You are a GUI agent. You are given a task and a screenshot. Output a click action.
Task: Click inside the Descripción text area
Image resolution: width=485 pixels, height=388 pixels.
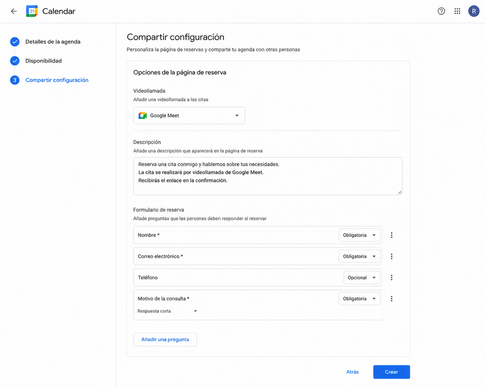coord(268,176)
